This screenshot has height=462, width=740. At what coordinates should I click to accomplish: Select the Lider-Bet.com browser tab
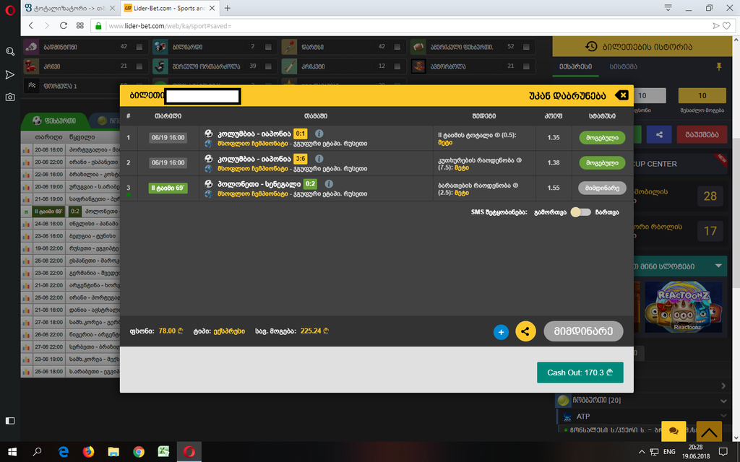coord(169,8)
